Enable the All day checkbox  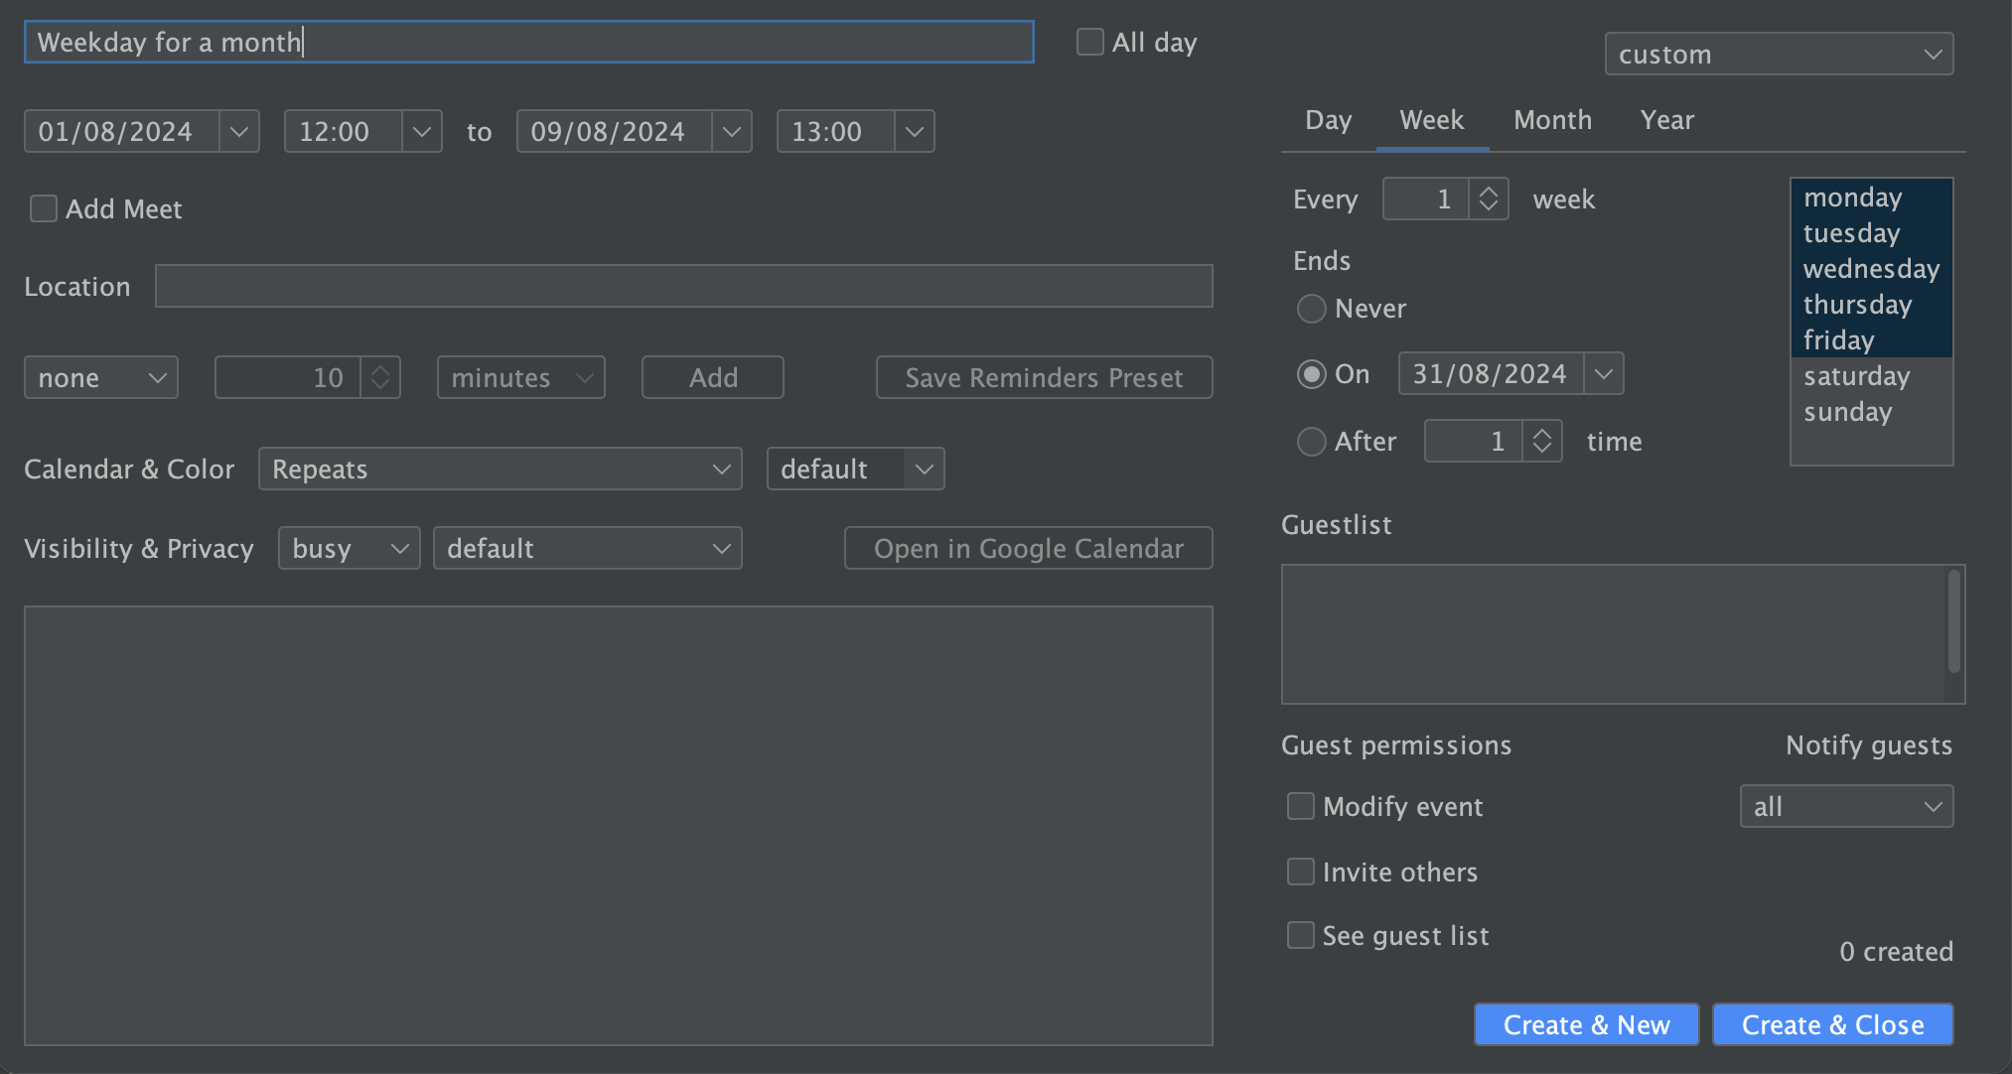1089,42
